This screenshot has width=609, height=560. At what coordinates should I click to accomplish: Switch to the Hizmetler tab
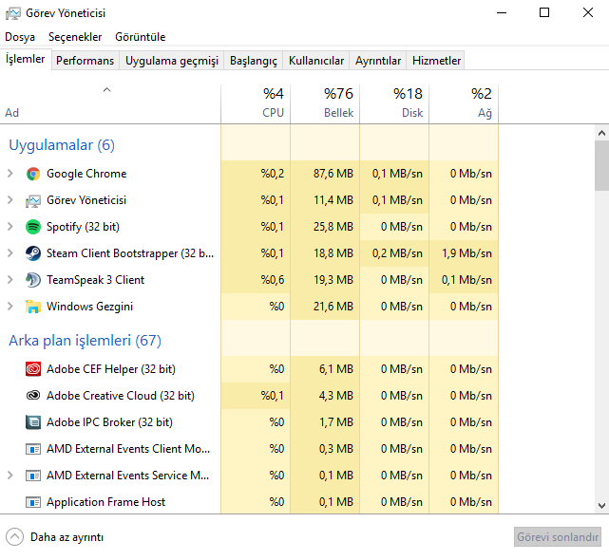coord(436,61)
